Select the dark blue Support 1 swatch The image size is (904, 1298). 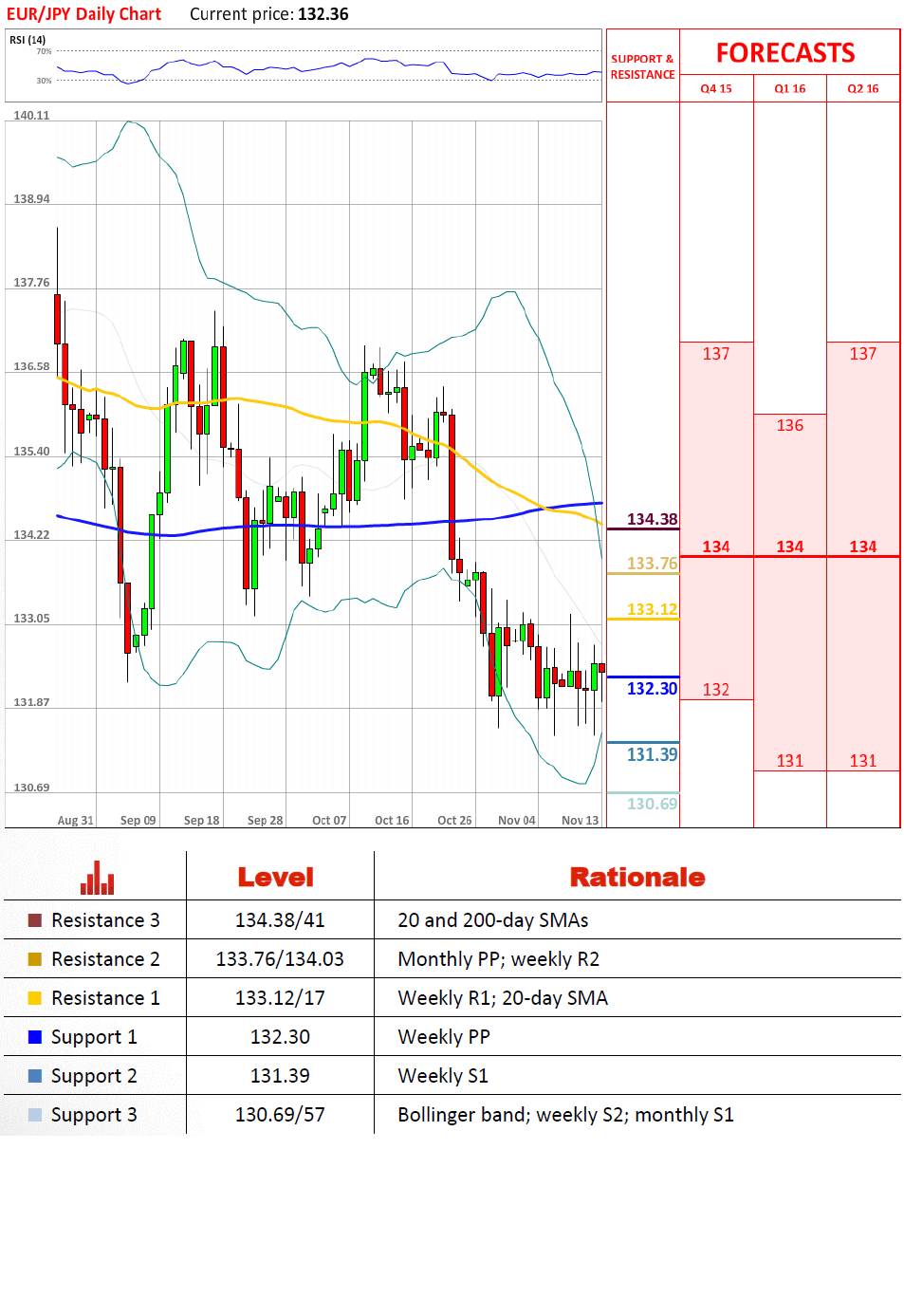pos(35,1037)
